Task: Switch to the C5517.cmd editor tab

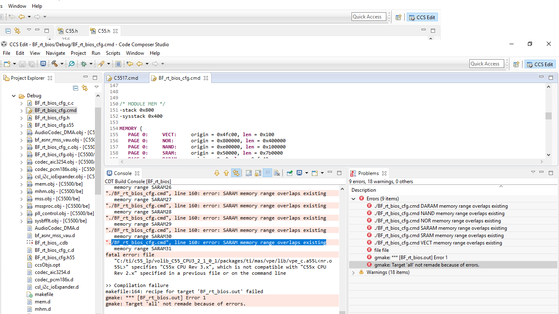Action: tap(126, 78)
